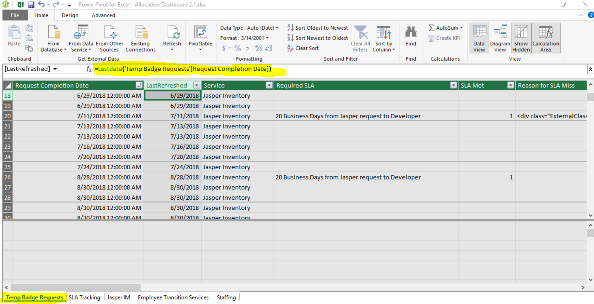Apply percent format to column

click(238, 48)
